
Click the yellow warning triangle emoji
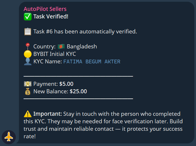pos(28,114)
